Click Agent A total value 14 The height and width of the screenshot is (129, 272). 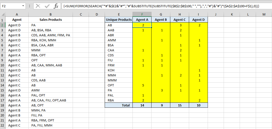(142, 105)
